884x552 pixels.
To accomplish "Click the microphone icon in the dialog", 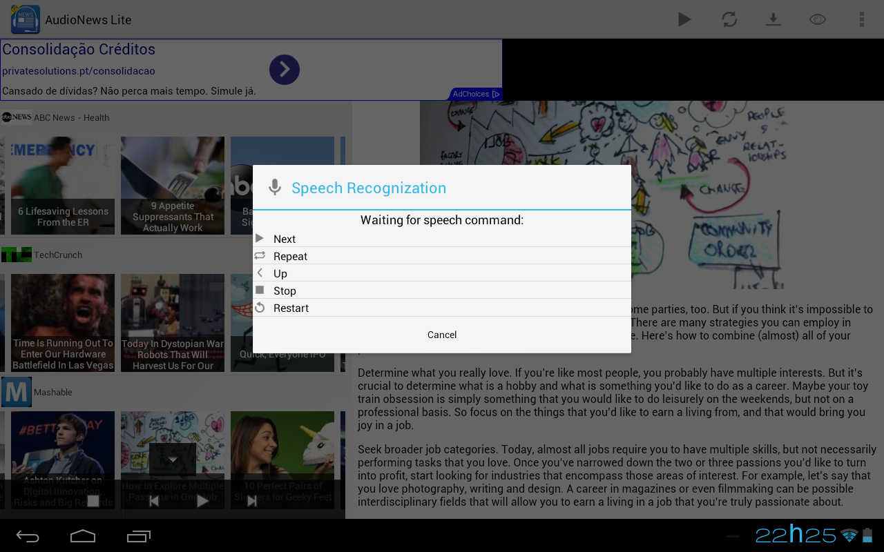I will point(275,188).
